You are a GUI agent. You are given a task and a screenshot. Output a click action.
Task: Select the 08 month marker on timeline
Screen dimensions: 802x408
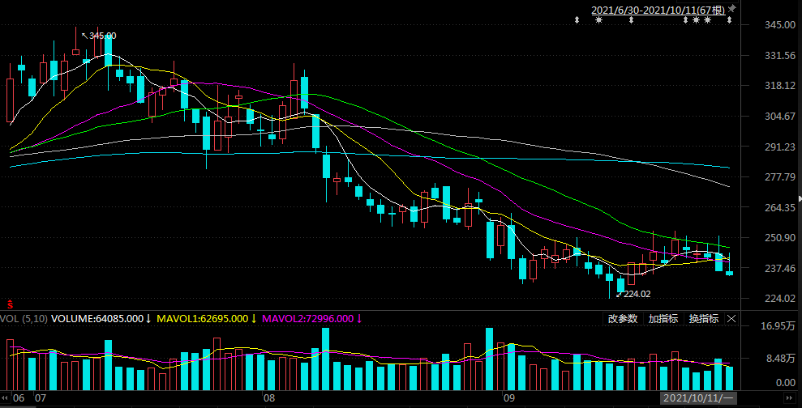[x=269, y=398]
